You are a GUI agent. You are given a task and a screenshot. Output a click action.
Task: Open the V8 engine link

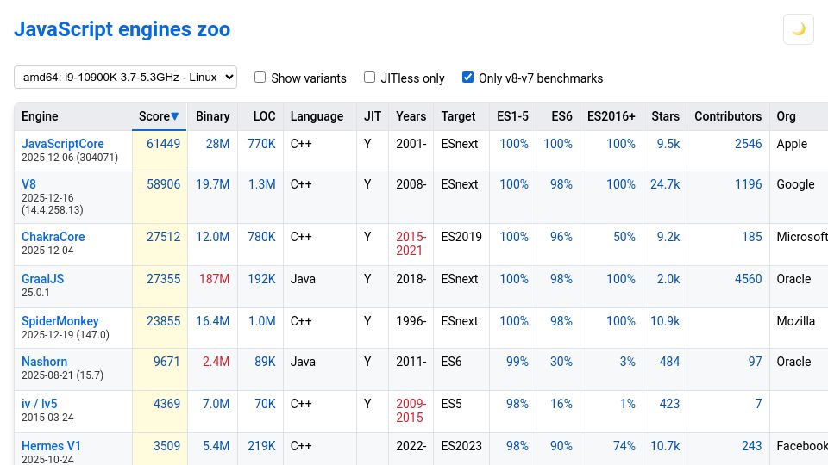[x=28, y=184]
